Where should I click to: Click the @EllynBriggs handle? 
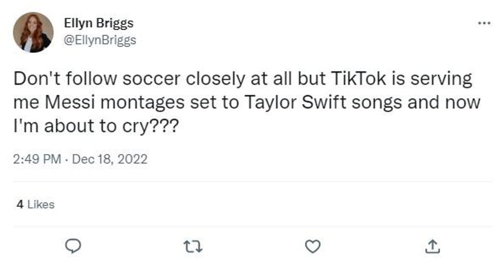(100, 40)
